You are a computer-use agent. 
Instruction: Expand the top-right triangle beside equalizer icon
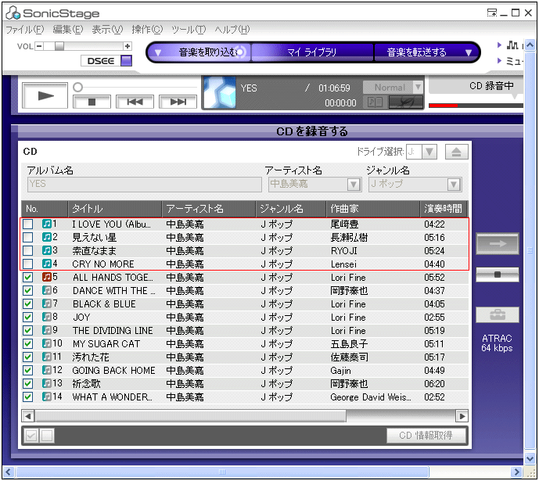click(499, 45)
